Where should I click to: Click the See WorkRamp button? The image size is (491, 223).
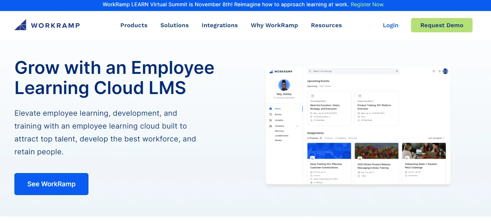51,184
